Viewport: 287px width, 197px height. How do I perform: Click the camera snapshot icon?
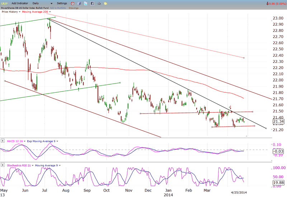[99, 3]
